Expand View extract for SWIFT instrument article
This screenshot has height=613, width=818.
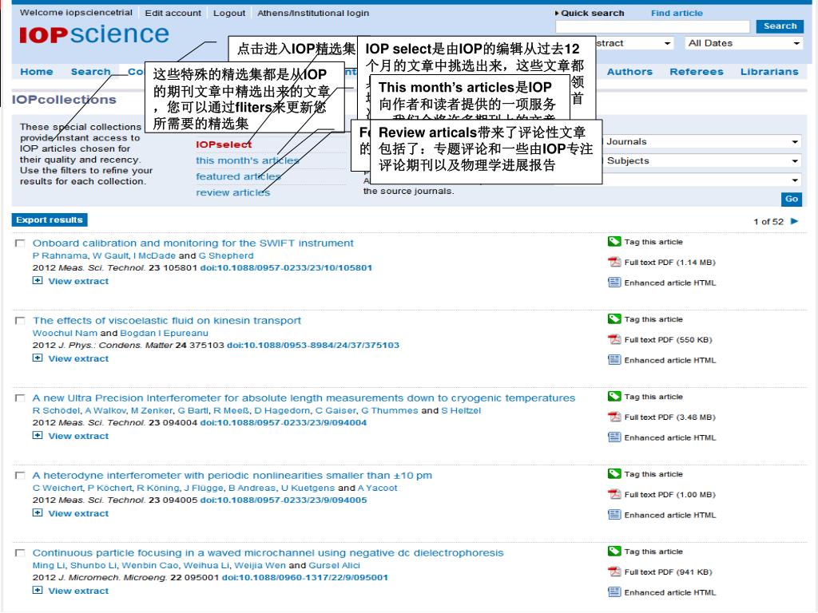[x=38, y=281]
